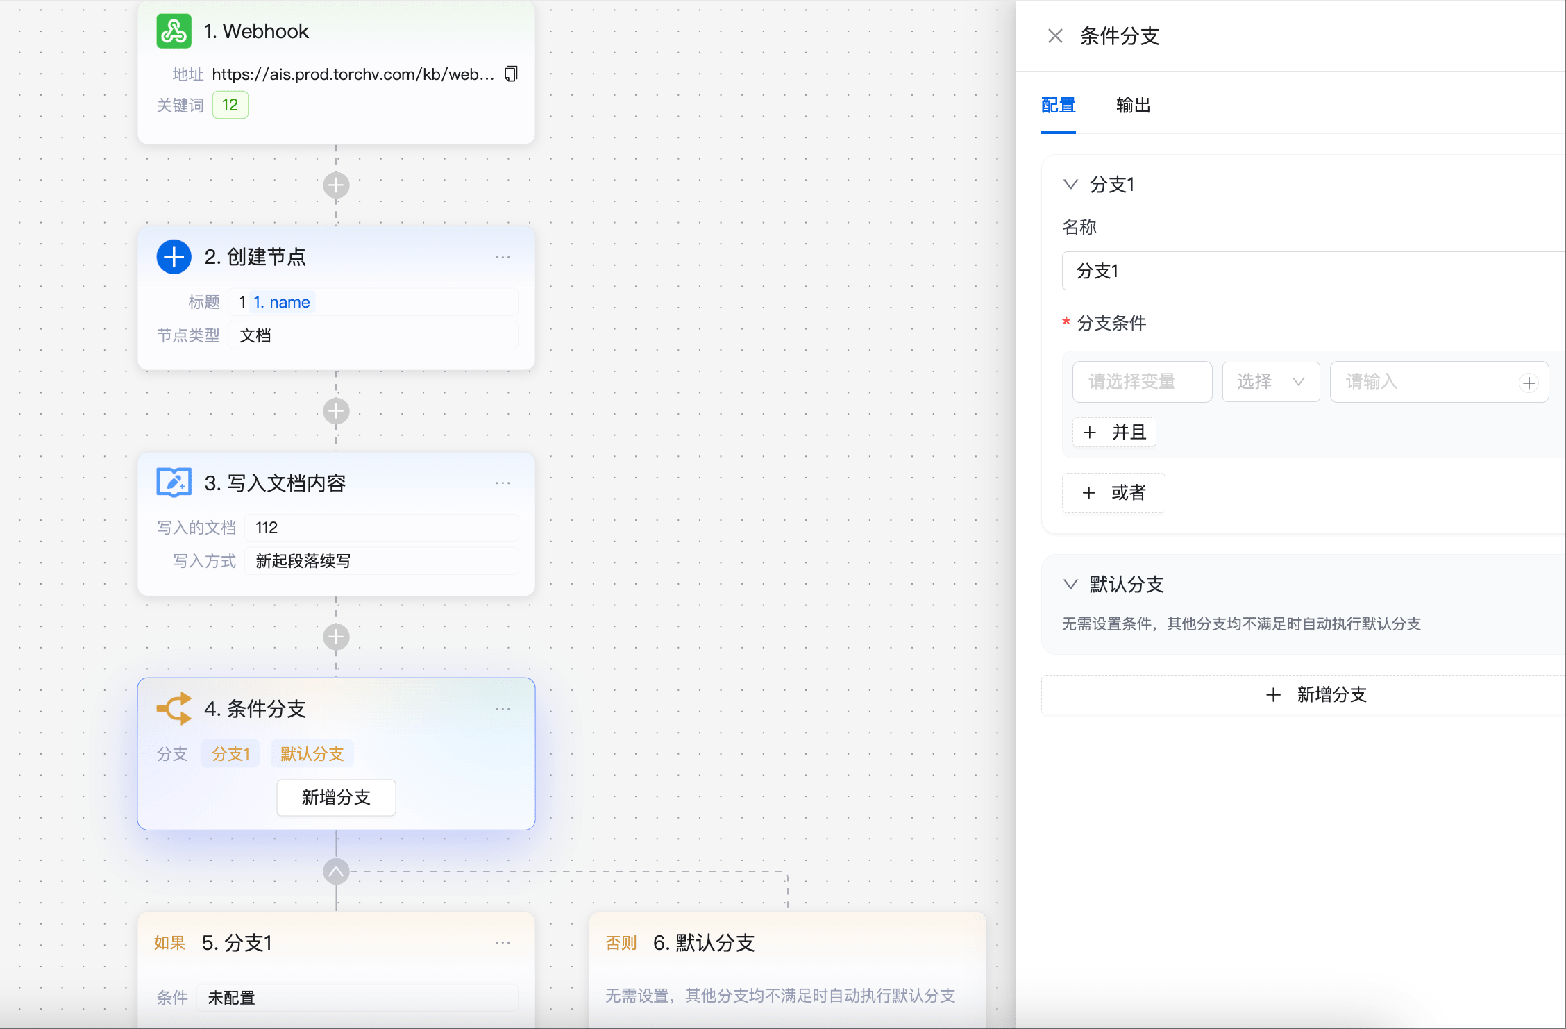Open the ellipsis menu on 条件分支 node

pos(503,708)
